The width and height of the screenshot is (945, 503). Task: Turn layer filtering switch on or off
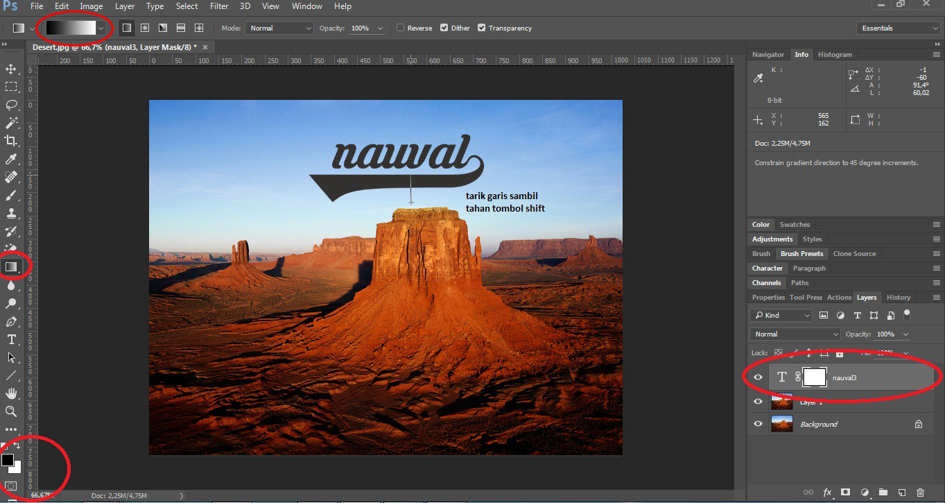907,314
